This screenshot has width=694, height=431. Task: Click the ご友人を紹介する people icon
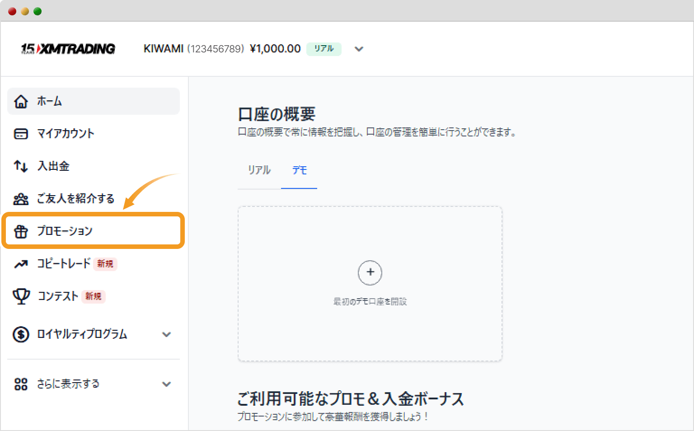(21, 199)
